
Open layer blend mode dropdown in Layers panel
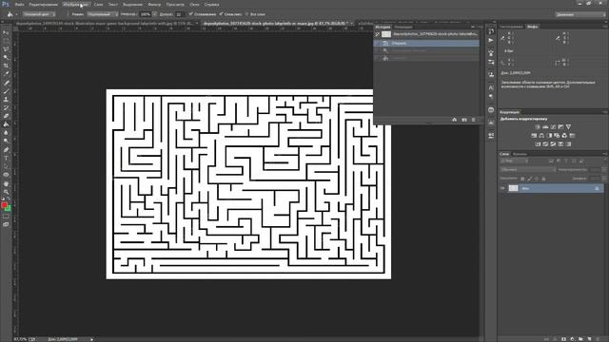coord(528,170)
